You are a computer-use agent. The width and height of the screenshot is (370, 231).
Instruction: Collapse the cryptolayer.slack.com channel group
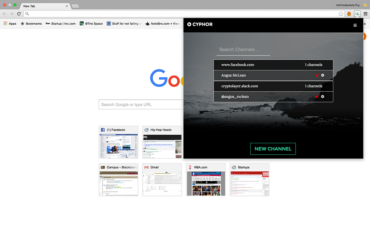click(x=273, y=86)
